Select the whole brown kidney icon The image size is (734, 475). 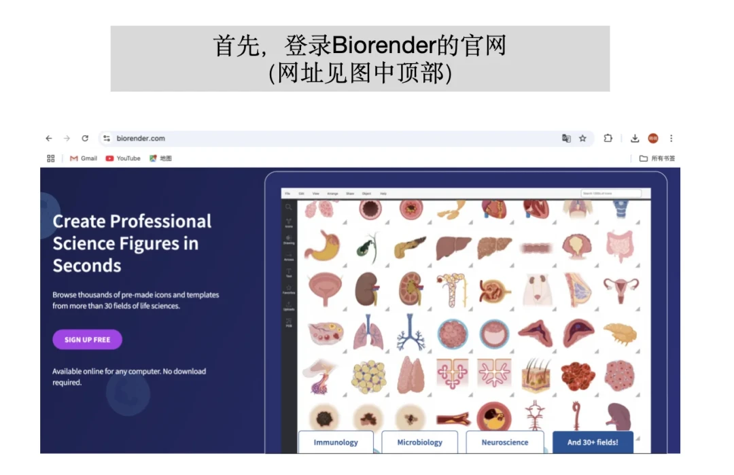tap(366, 289)
